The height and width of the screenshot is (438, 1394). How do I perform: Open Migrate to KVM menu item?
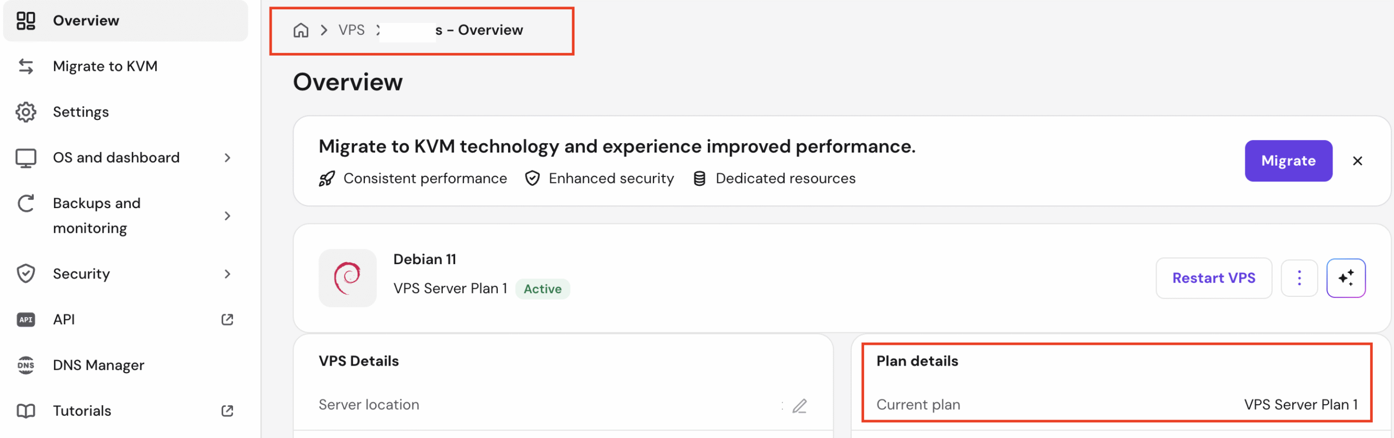pyautogui.click(x=105, y=66)
